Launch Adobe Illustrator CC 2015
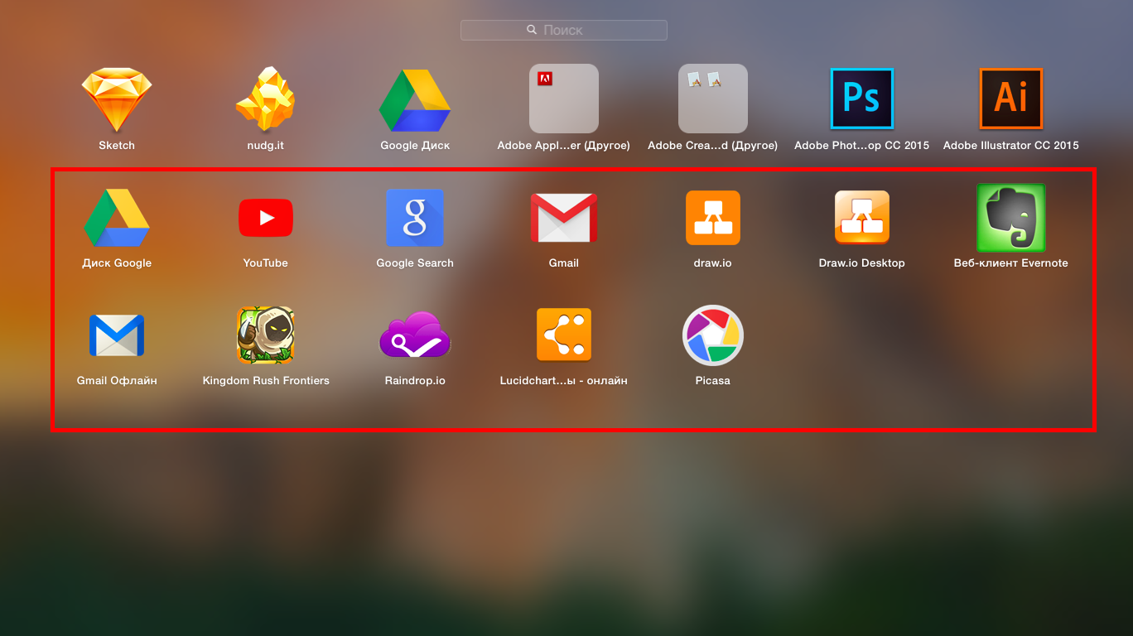 point(1011,99)
